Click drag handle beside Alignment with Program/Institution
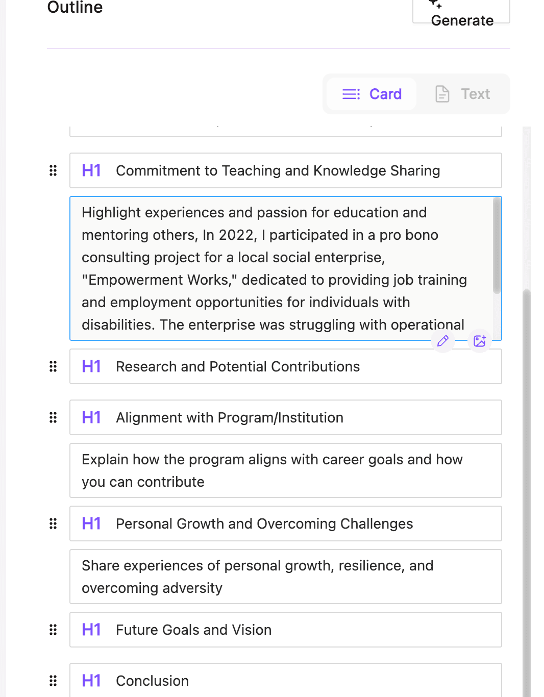This screenshot has height=697, width=544. 53,417
